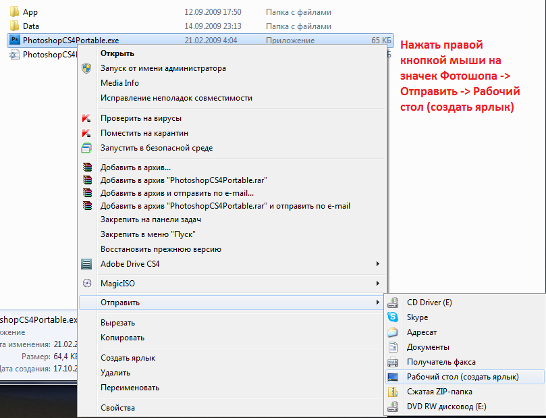Choose Копировать from context menu
The width and height of the screenshot is (546, 418).
click(122, 338)
